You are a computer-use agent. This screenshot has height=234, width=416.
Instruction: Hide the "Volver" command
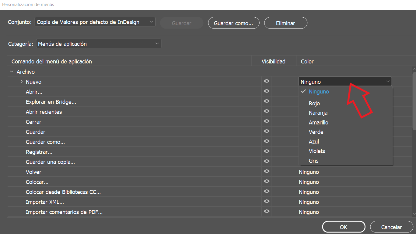tap(266, 171)
